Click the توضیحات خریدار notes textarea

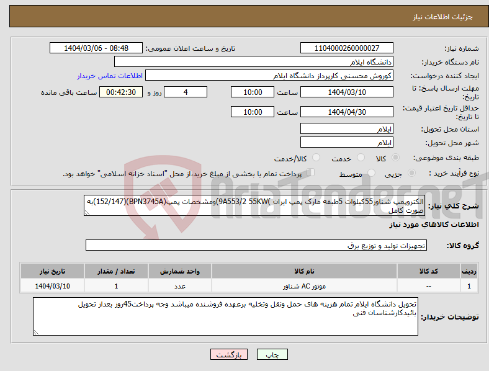[x=225, y=316]
